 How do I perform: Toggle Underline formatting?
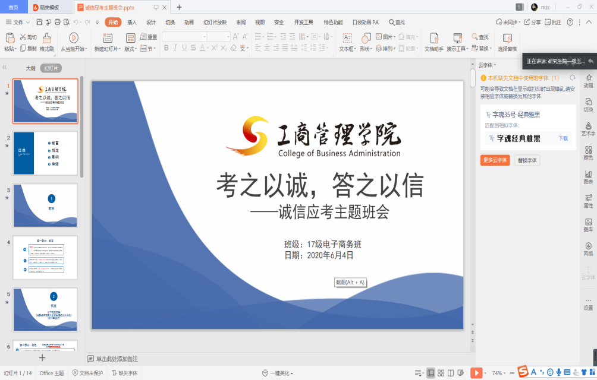click(184, 48)
